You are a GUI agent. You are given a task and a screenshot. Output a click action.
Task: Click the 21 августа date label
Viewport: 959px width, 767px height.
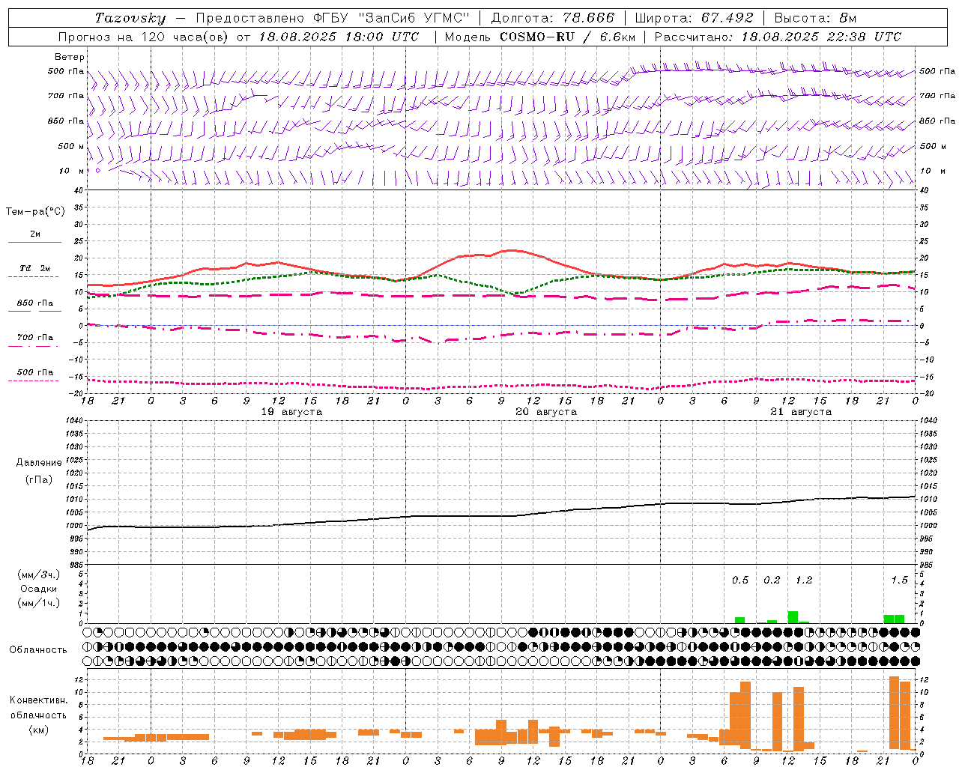tap(801, 412)
